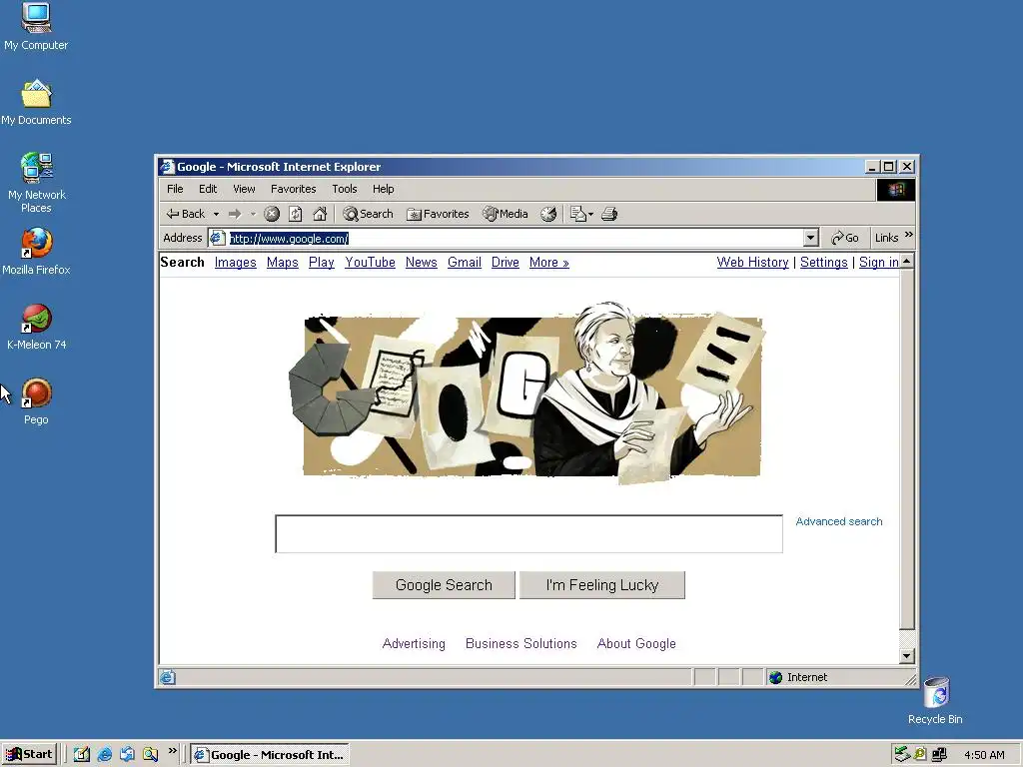Expand the Links toolbar chevron
Screen dimensions: 1023x767
click(x=909, y=235)
